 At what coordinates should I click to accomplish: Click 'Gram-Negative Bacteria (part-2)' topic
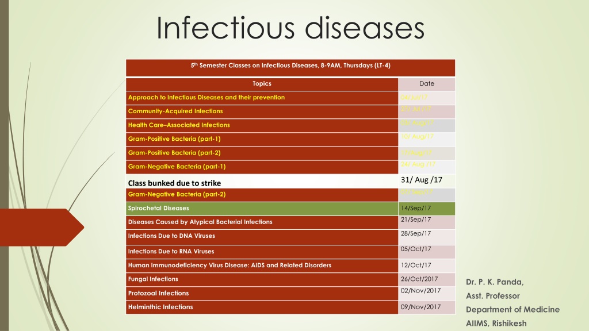[x=177, y=194]
